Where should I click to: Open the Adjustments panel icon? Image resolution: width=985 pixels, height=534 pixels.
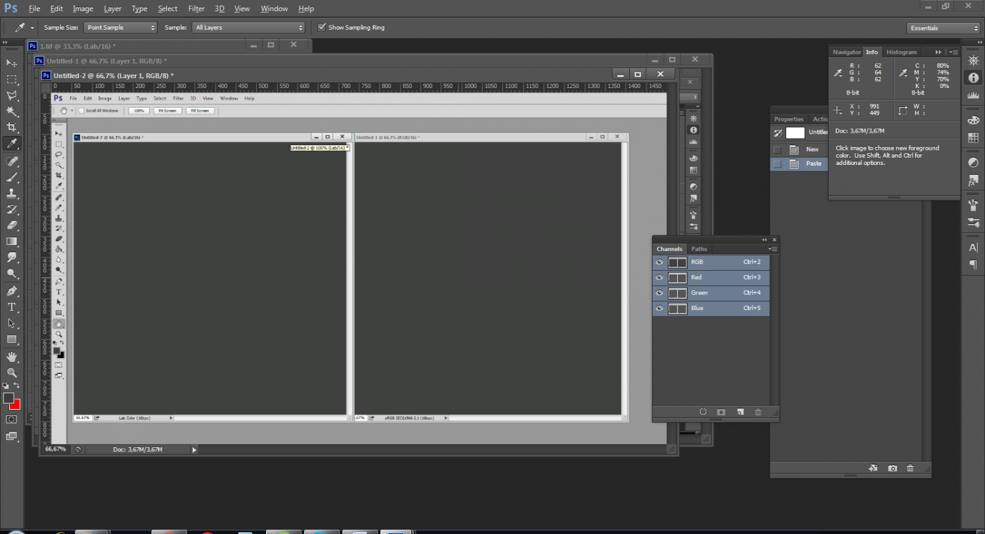pos(973,163)
